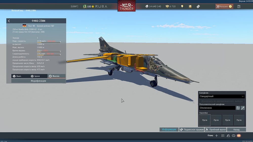Open the question mark help icon
This screenshot has height=142, width=253.
[x=239, y=7]
